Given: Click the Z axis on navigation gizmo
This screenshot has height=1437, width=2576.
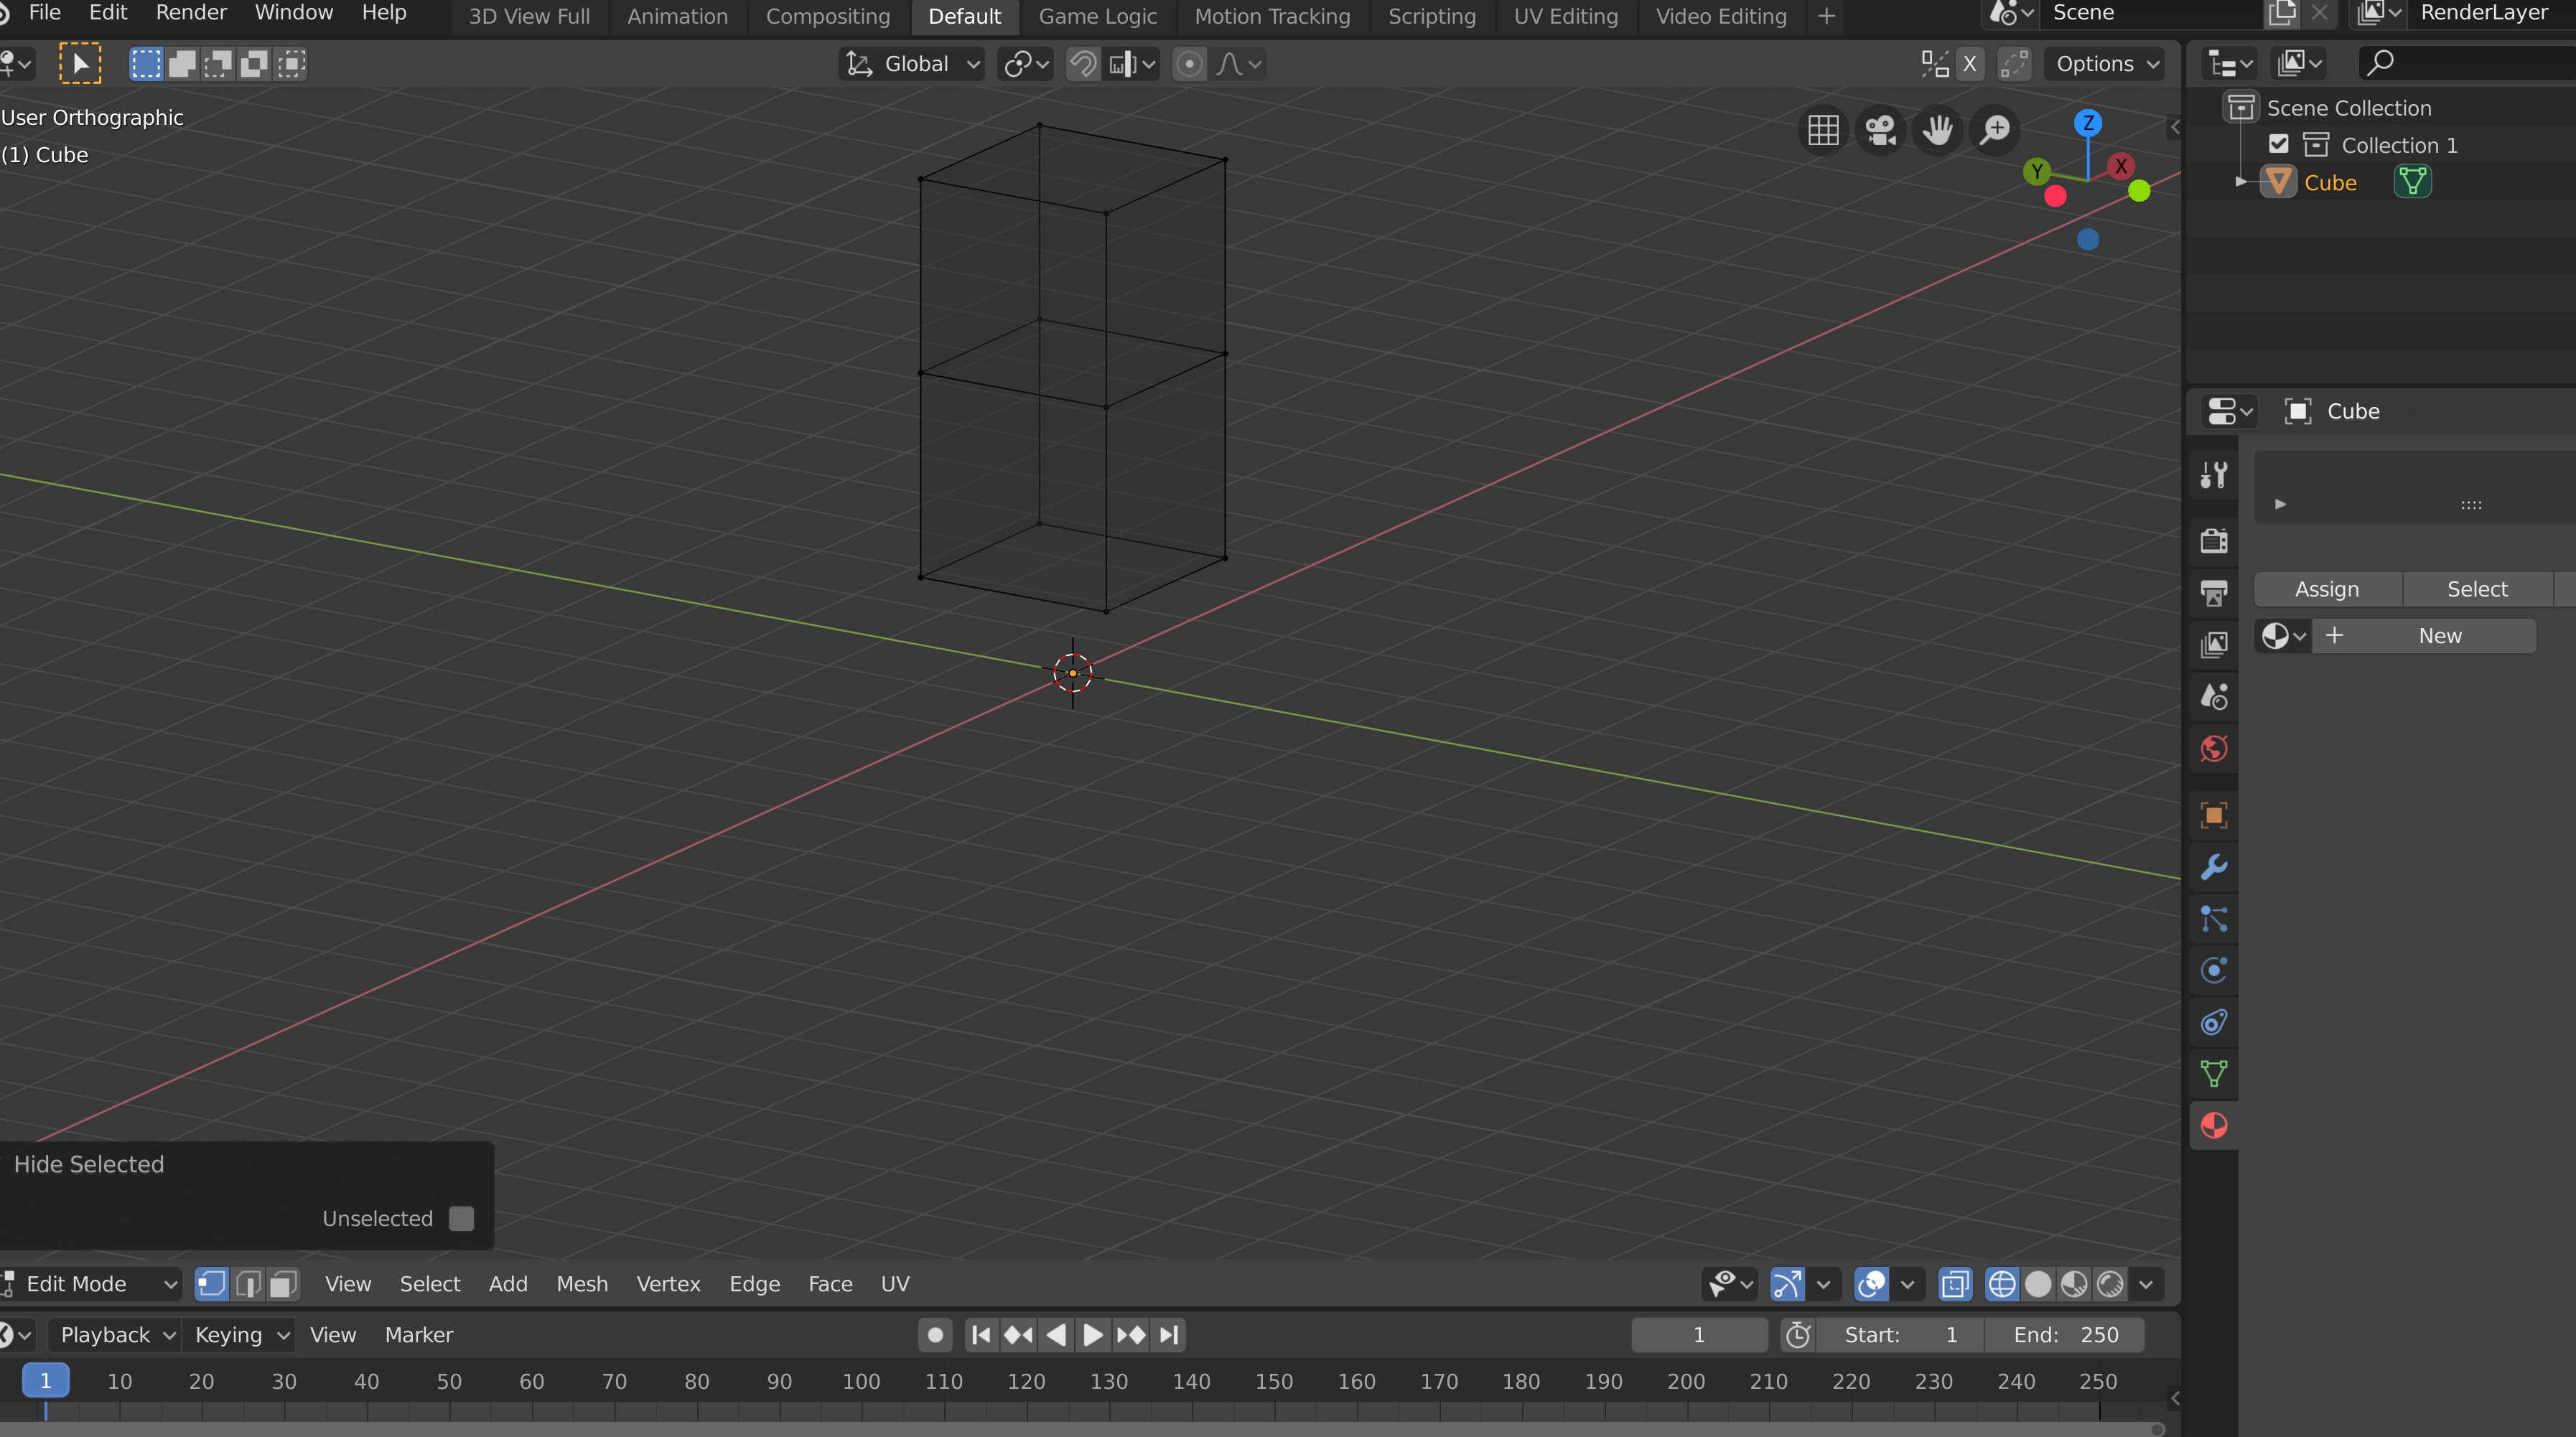Looking at the screenshot, I should [2087, 123].
